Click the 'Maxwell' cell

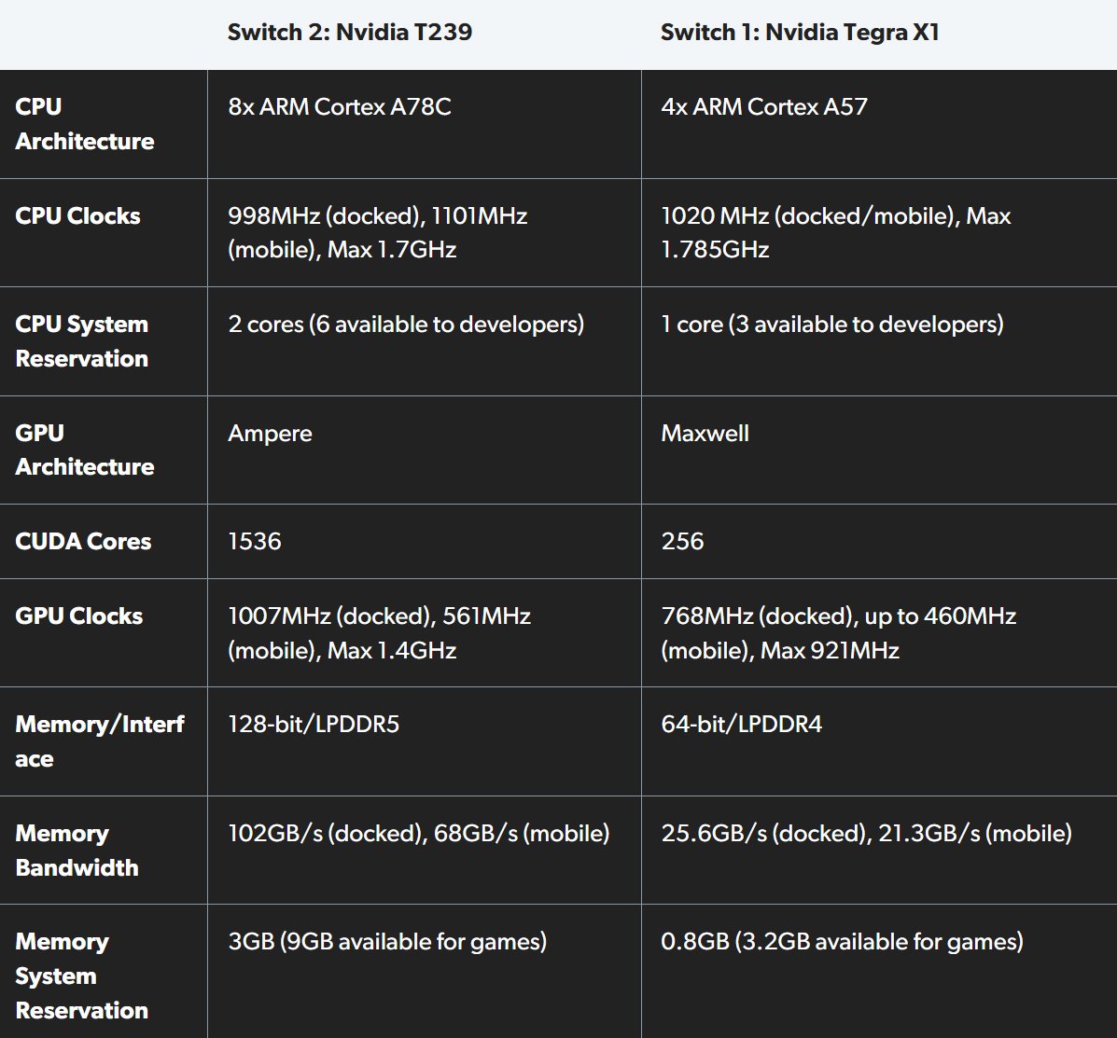point(705,434)
